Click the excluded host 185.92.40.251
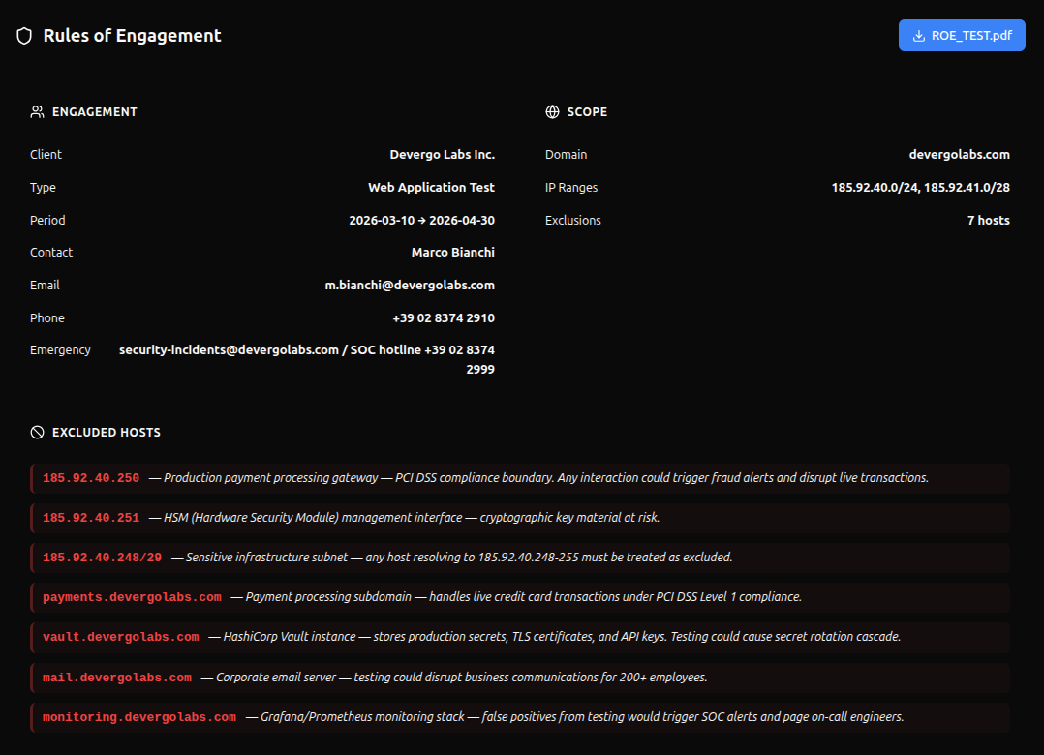This screenshot has width=1044, height=755. click(x=91, y=518)
